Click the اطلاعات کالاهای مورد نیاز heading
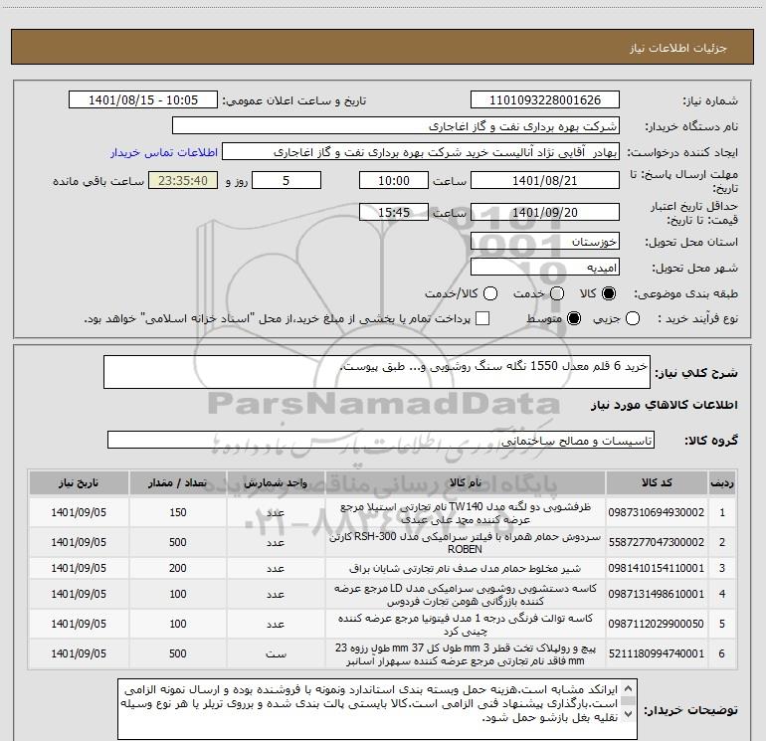The height and width of the screenshot is (741, 766). pos(665,405)
